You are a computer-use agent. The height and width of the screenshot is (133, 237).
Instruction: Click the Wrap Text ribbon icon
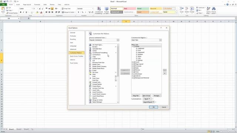pyautogui.click(x=66, y=8)
